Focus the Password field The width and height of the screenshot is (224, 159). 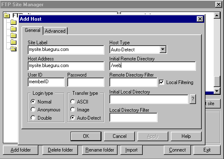tap(86, 82)
